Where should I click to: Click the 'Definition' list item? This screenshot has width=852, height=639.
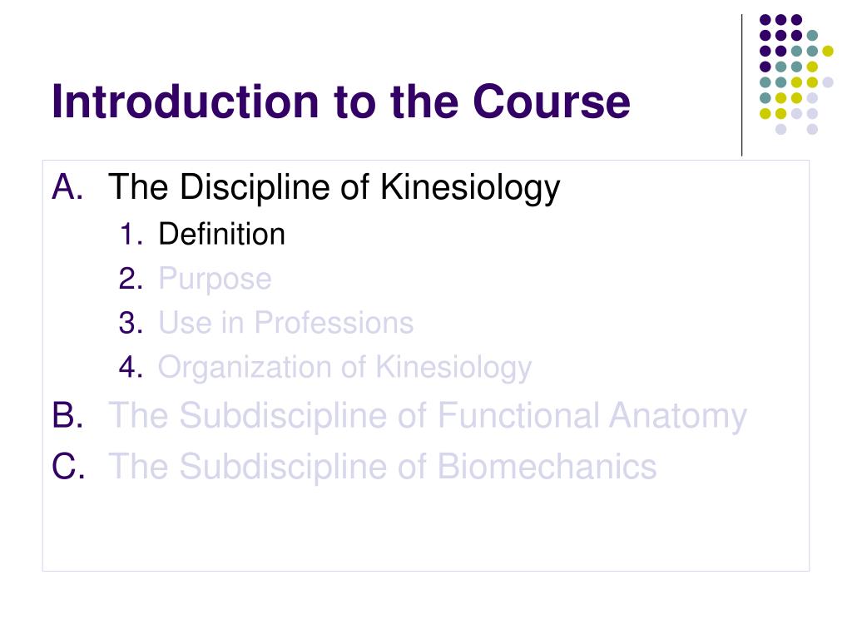tap(221, 234)
